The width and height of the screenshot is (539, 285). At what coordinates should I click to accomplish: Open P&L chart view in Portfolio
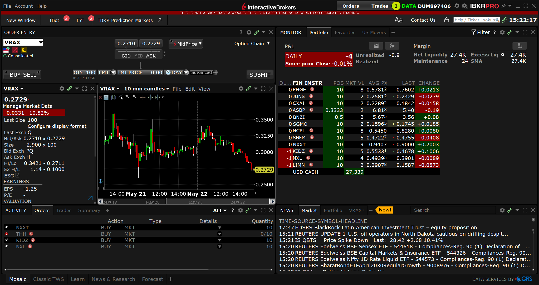(376, 46)
